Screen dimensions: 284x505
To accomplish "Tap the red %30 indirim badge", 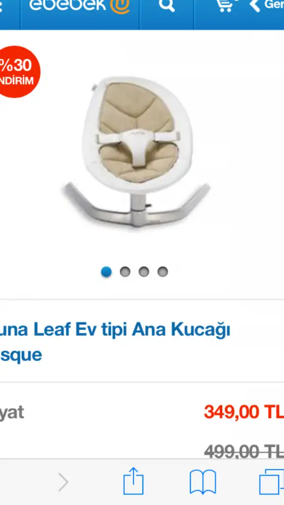I will tap(19, 72).
